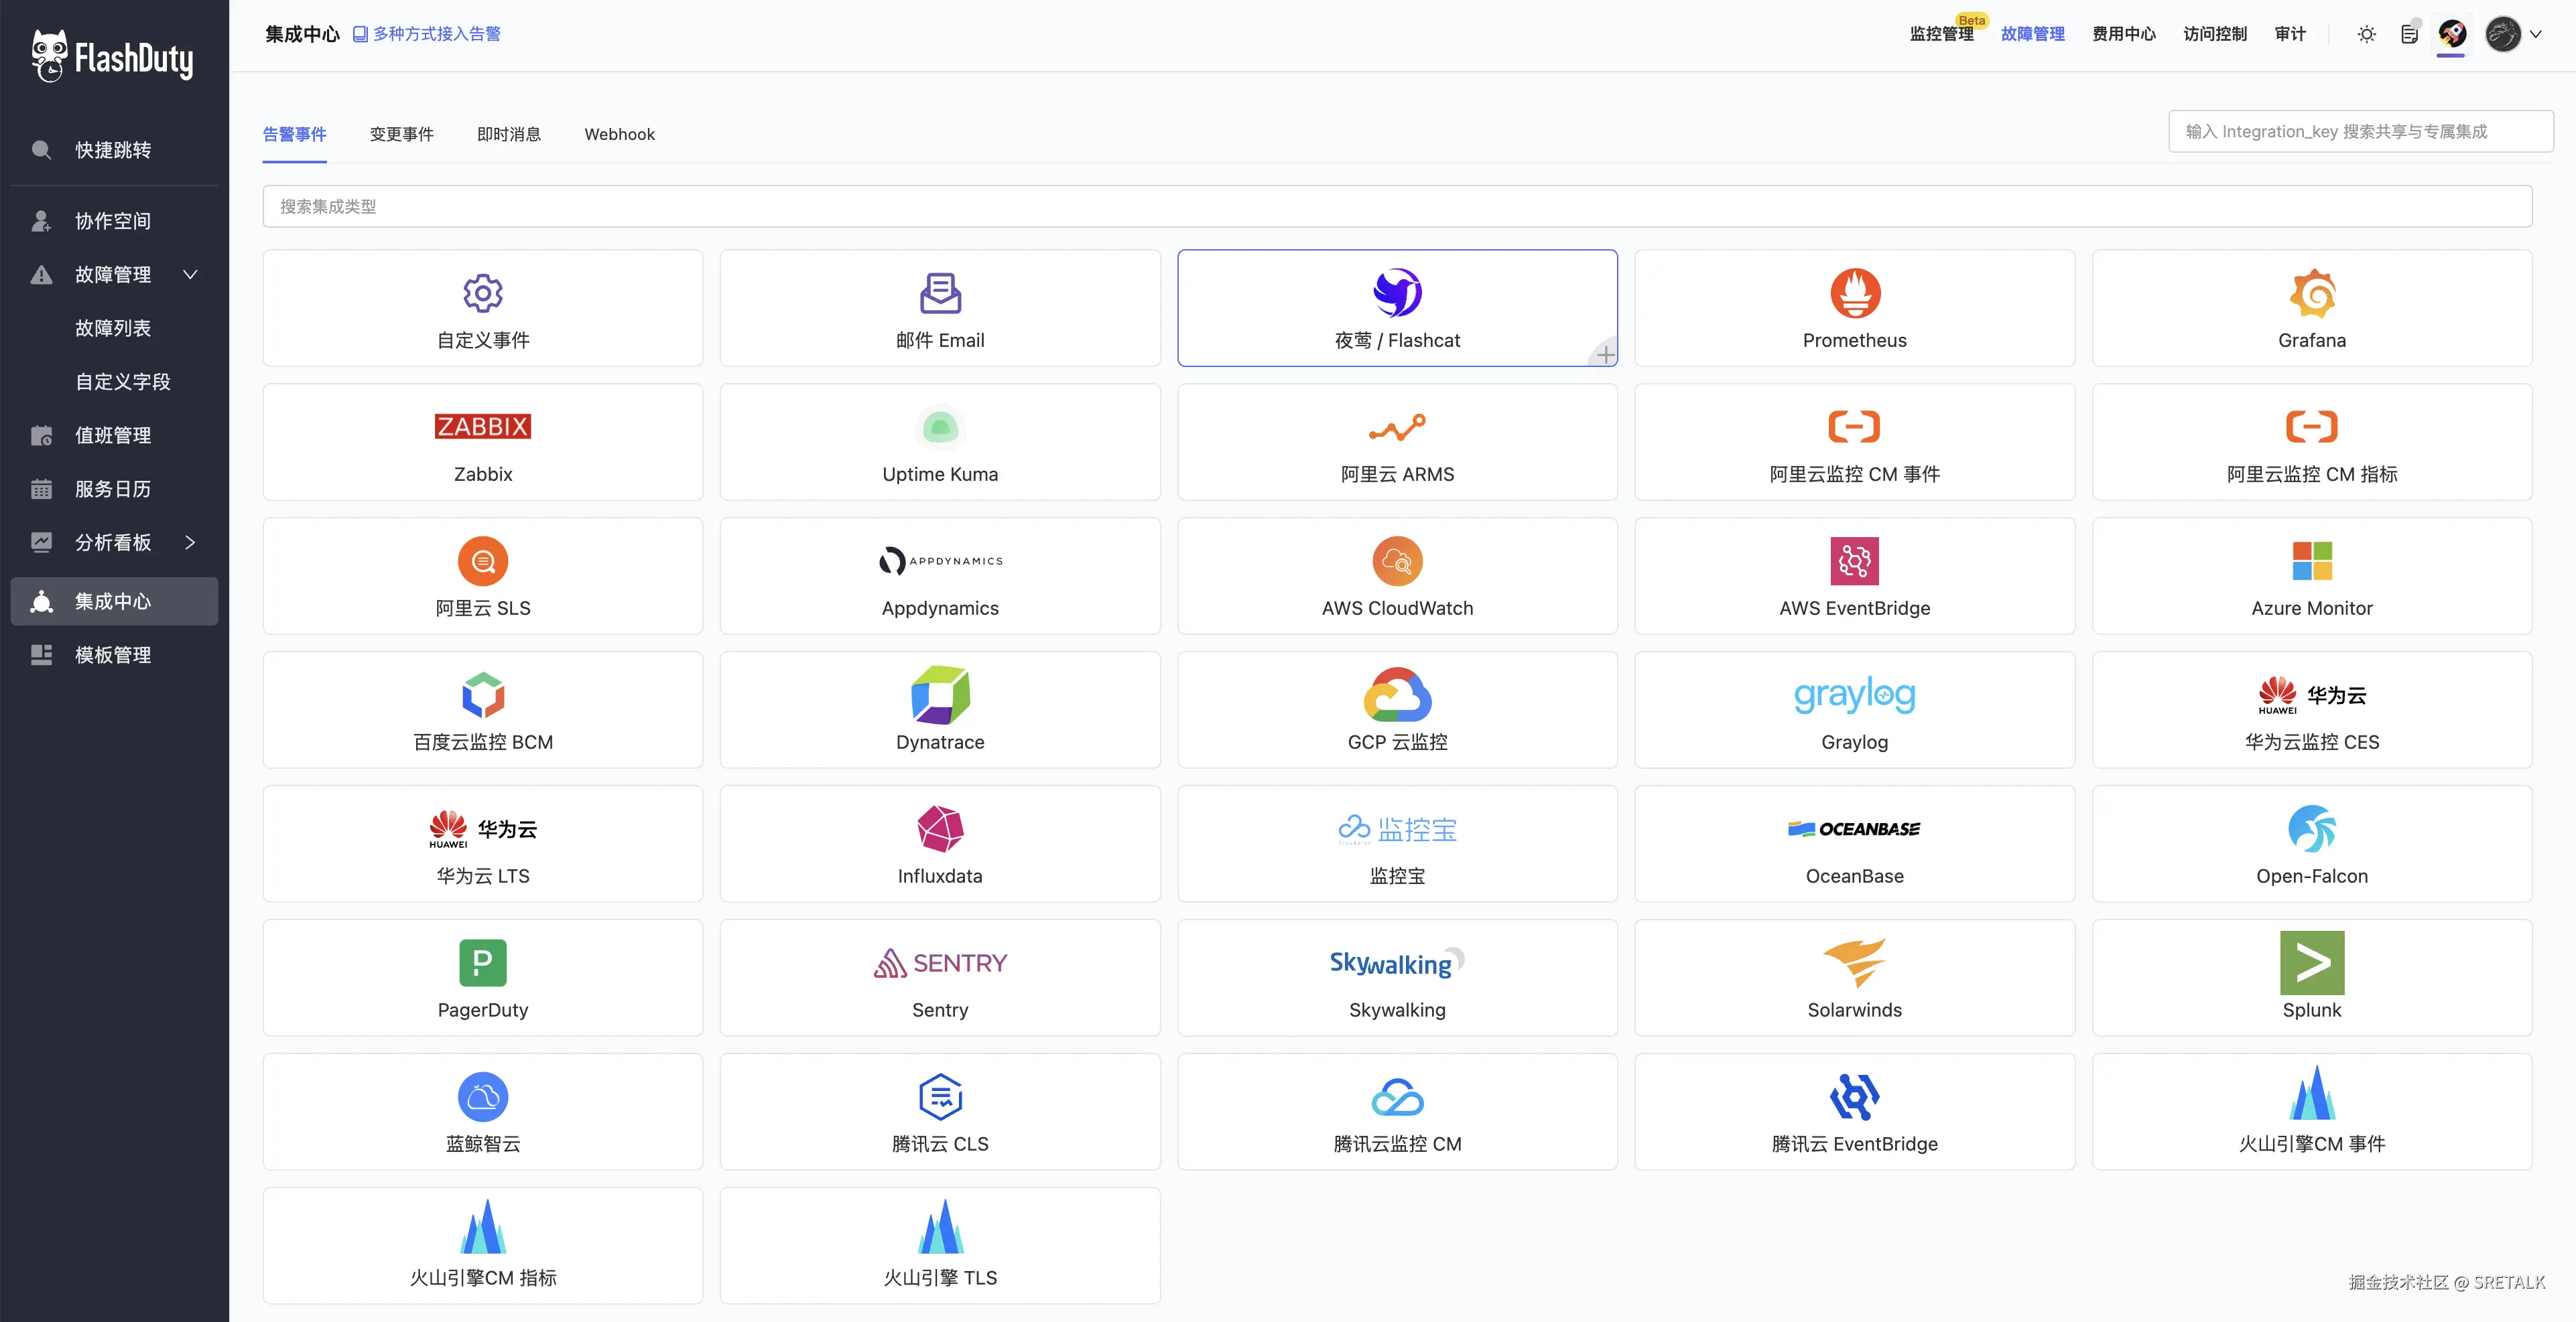Select the PagerDuty integration tile

coord(483,977)
